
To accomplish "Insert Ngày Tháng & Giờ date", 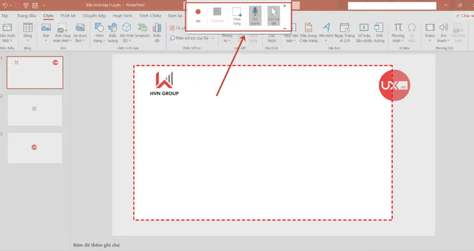I will [344, 31].
